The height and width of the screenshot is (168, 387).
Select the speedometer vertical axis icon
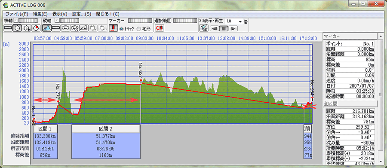(65, 28)
